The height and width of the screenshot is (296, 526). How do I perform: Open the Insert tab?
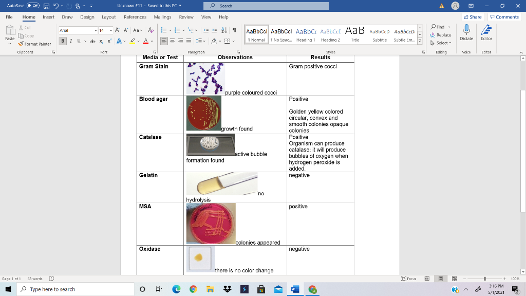(48, 16)
